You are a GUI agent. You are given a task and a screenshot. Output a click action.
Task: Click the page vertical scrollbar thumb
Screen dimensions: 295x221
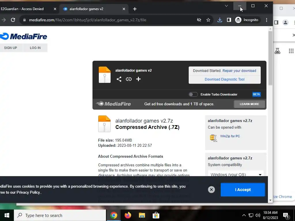[x=270, y=58]
